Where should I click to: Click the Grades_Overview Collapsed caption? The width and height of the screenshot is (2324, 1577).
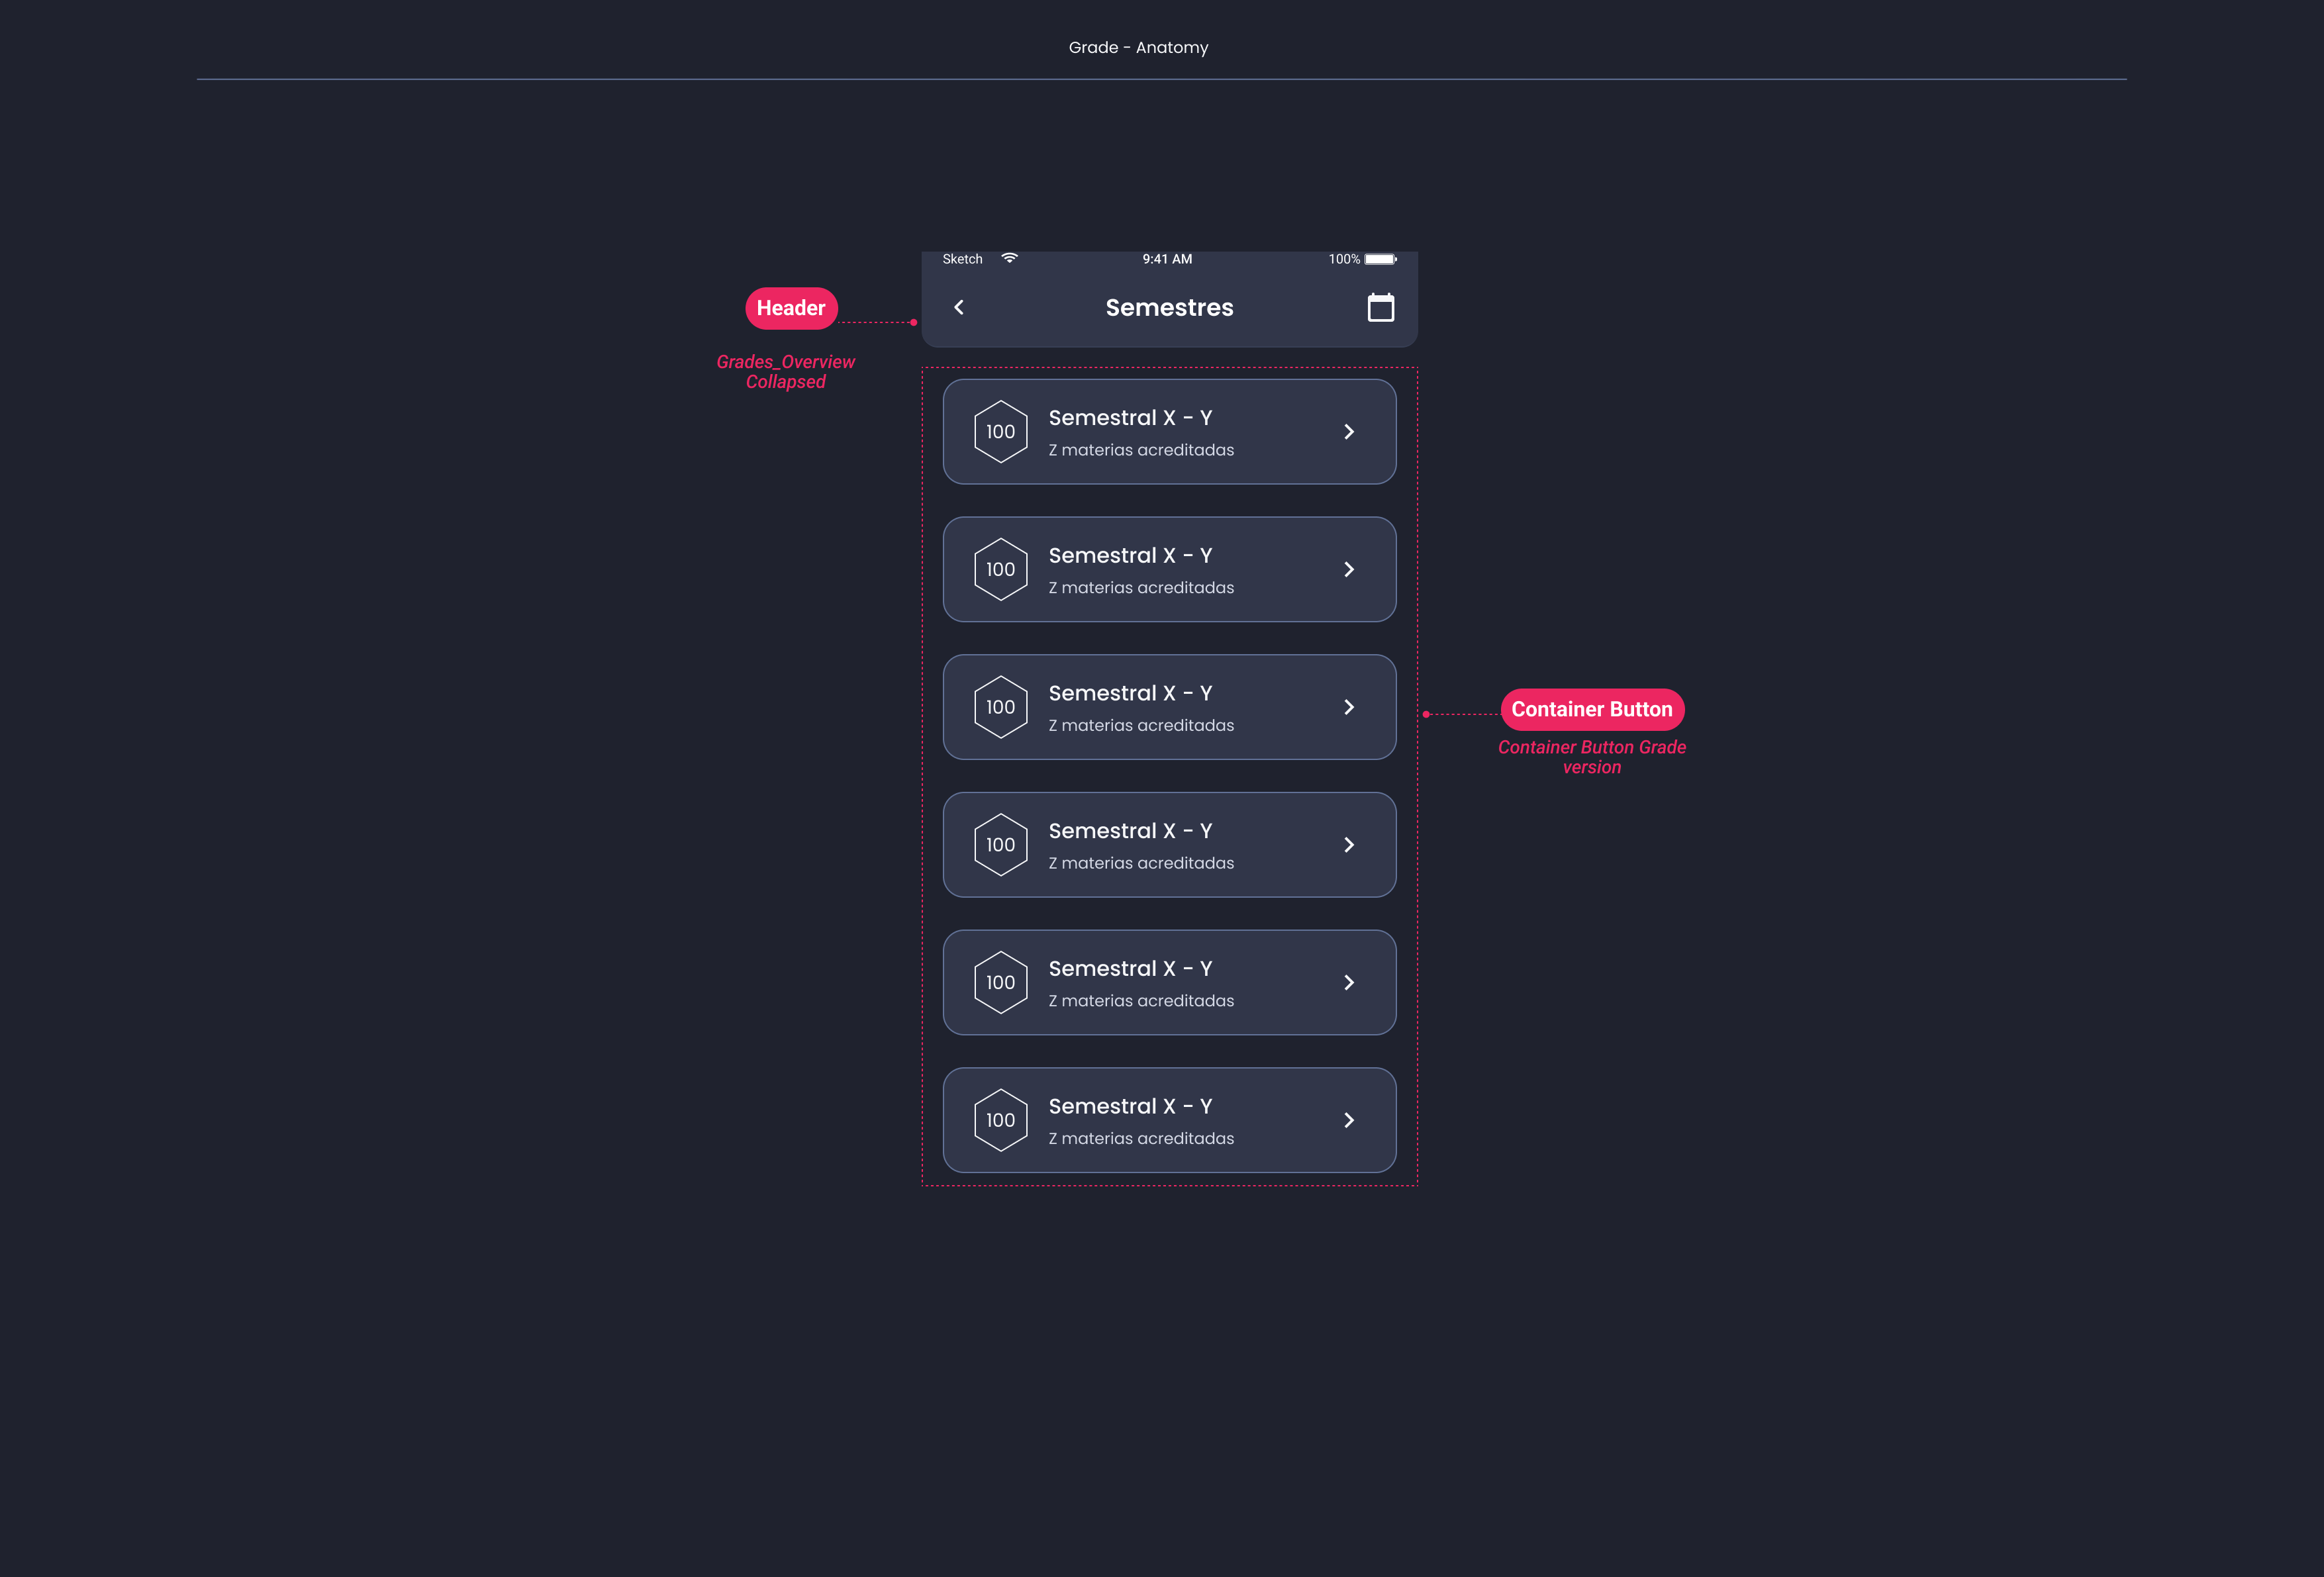coord(785,372)
